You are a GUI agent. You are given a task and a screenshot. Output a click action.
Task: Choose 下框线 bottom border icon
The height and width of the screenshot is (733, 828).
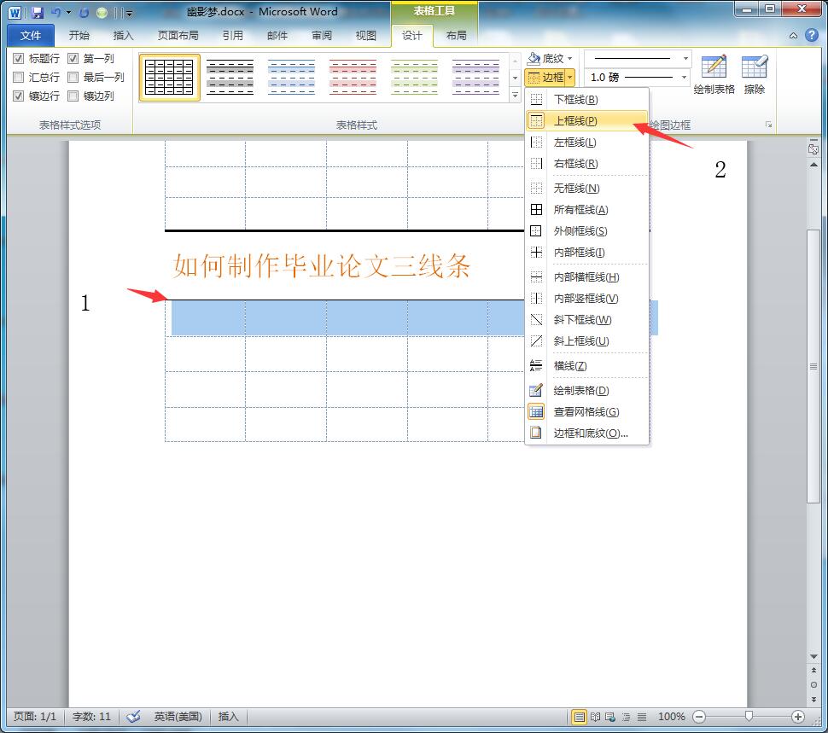(x=537, y=99)
